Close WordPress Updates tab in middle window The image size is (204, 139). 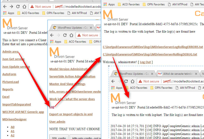pos(91,28)
